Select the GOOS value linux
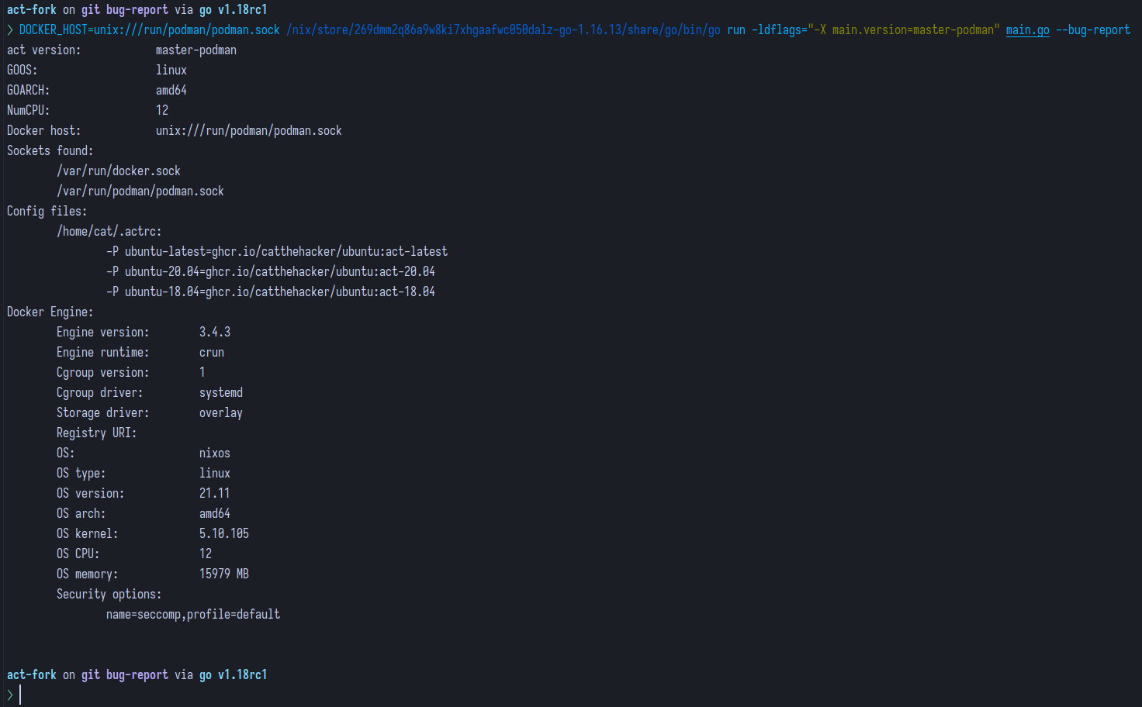This screenshot has width=1142, height=707. coord(171,71)
